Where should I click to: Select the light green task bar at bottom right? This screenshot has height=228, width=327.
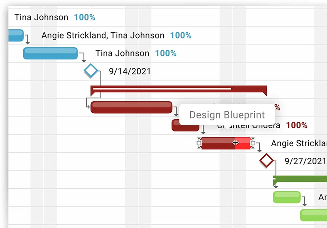click(314, 215)
